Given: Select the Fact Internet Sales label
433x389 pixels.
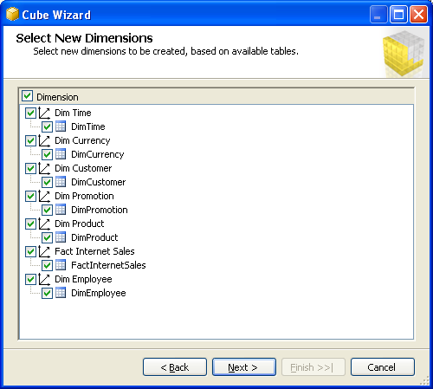Looking at the screenshot, I should point(94,251).
